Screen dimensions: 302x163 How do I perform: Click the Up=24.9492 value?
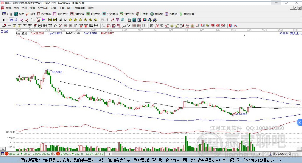(x=55, y=34)
